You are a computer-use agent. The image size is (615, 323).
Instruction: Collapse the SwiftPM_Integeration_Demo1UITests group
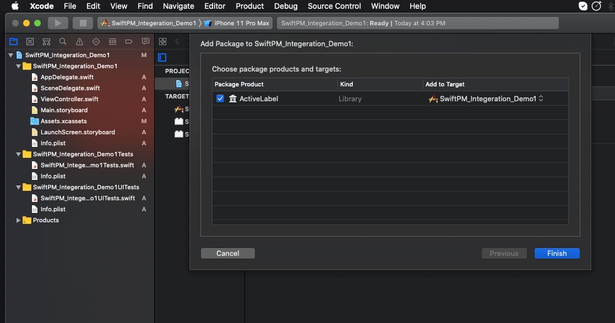(18, 187)
